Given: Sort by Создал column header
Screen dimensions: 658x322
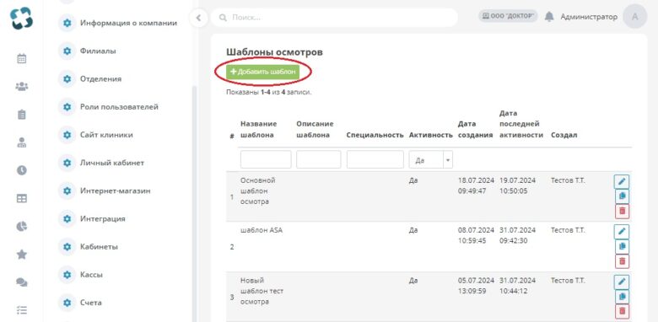Looking at the screenshot, I should coord(564,135).
